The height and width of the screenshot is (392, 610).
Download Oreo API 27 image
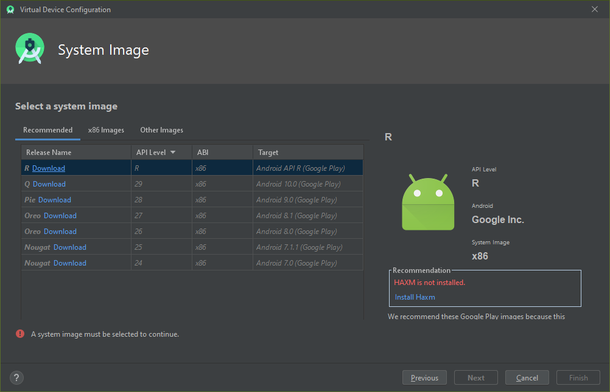pos(60,216)
